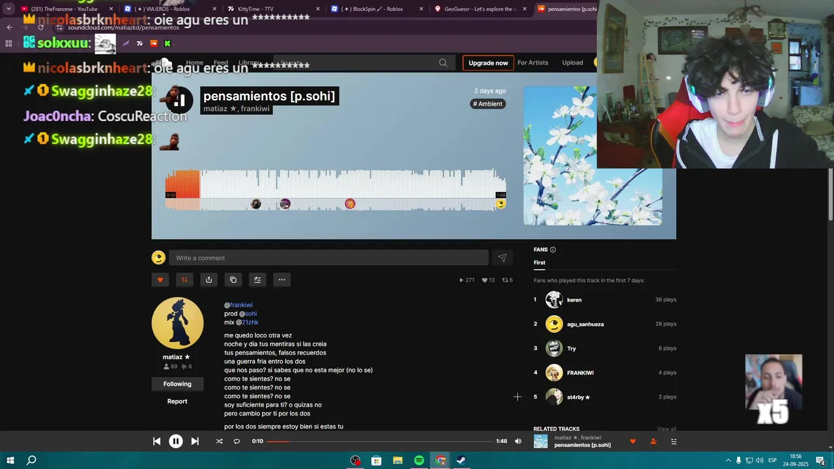
Task: Toggle the Following button for matiaz
Action: click(177, 384)
